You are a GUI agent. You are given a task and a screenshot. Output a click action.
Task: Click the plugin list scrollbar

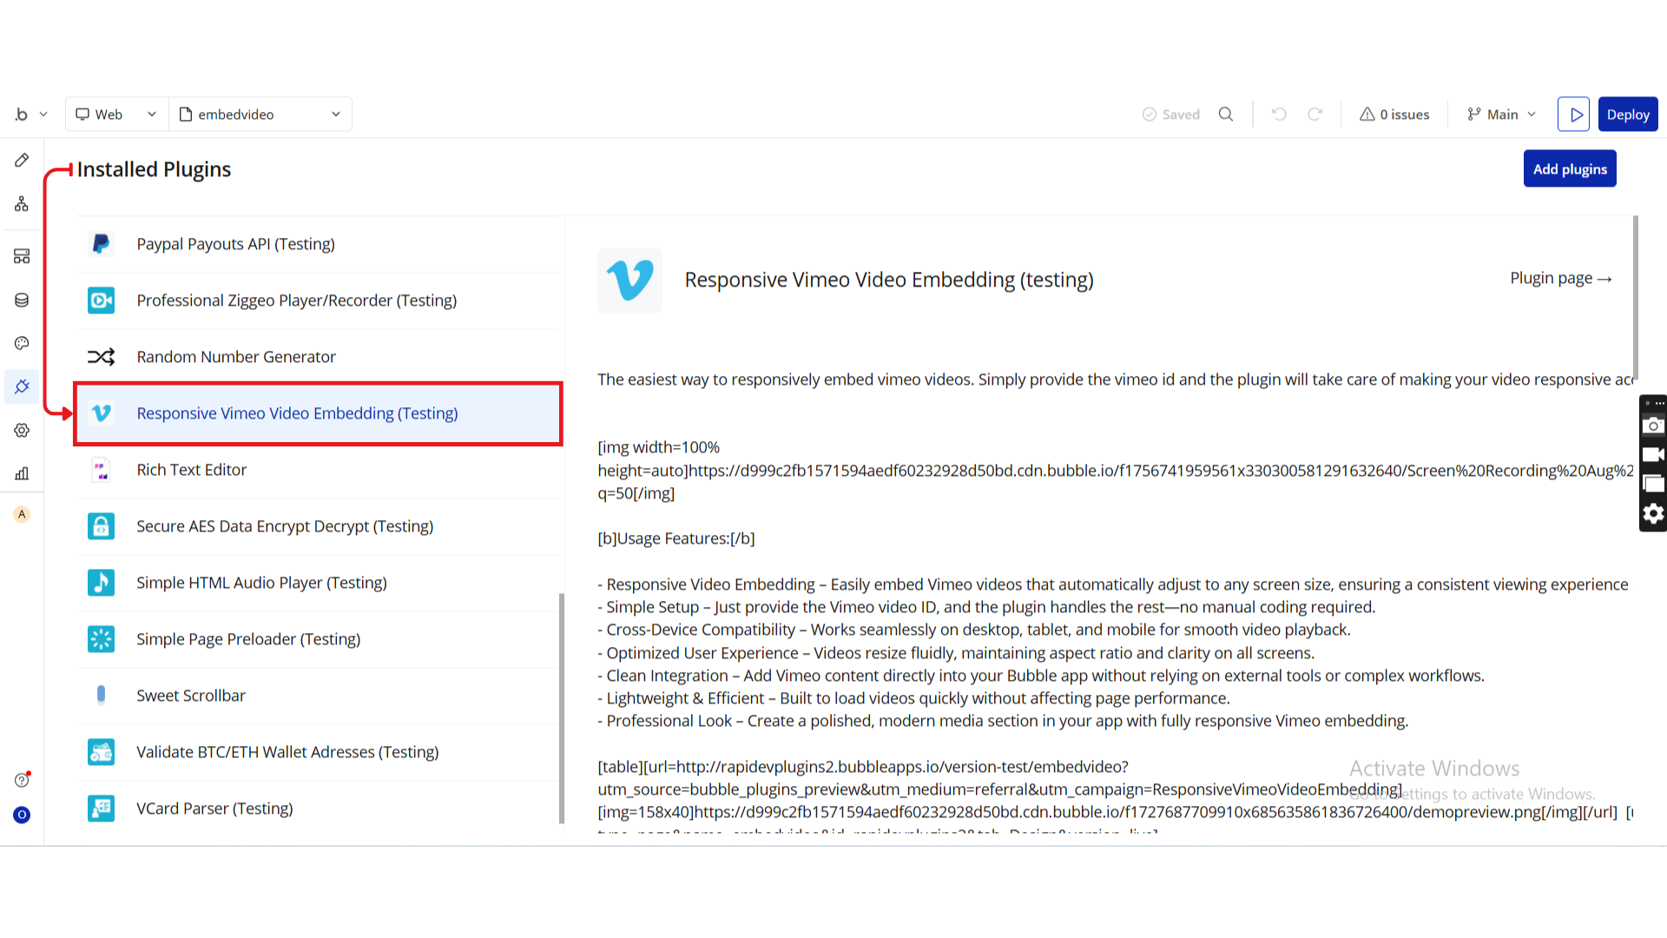pos(562,708)
